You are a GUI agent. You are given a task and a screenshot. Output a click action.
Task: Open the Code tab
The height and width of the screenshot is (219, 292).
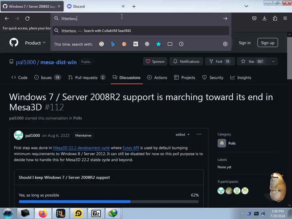(19, 78)
